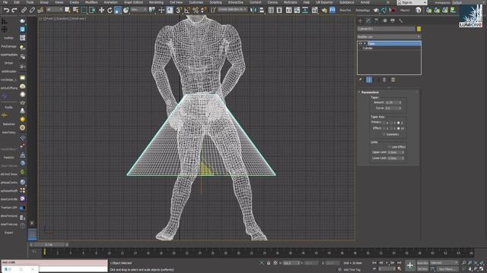Open the Modifier List dropdown
Screen dimensions: 487x273
pos(389,37)
